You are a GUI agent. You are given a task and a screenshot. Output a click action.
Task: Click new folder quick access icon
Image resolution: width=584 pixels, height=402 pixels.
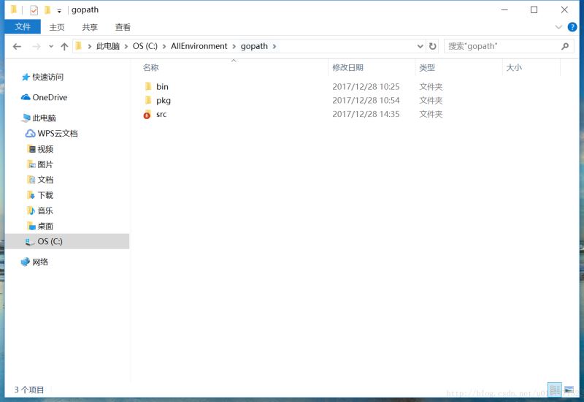click(47, 10)
